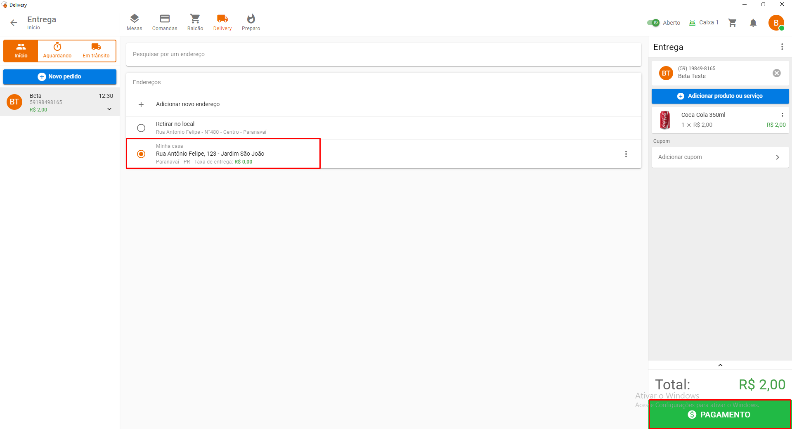This screenshot has width=792, height=429.
Task: Open Adicionar cupom row
Action: point(720,157)
